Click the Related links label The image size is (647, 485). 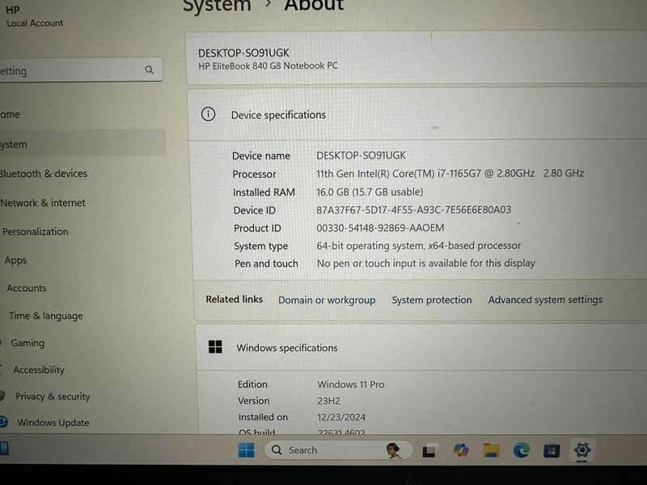pos(234,299)
